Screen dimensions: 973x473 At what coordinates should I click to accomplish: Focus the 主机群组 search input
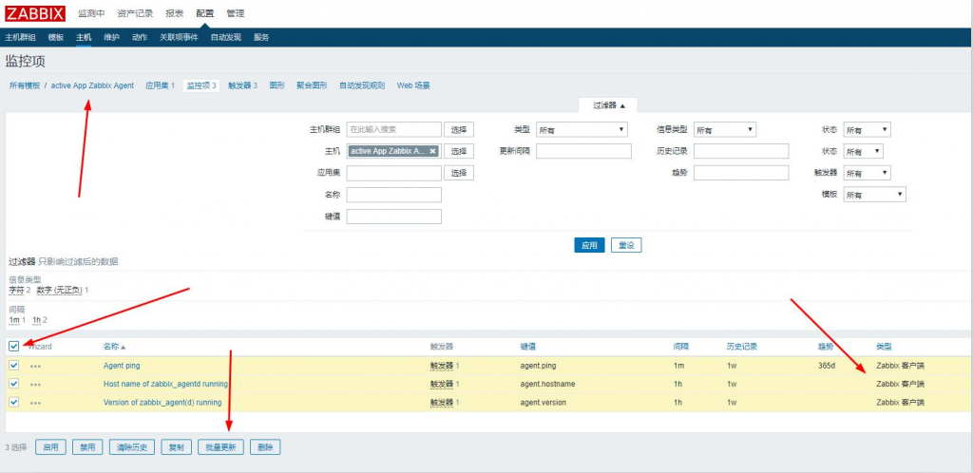click(x=394, y=129)
